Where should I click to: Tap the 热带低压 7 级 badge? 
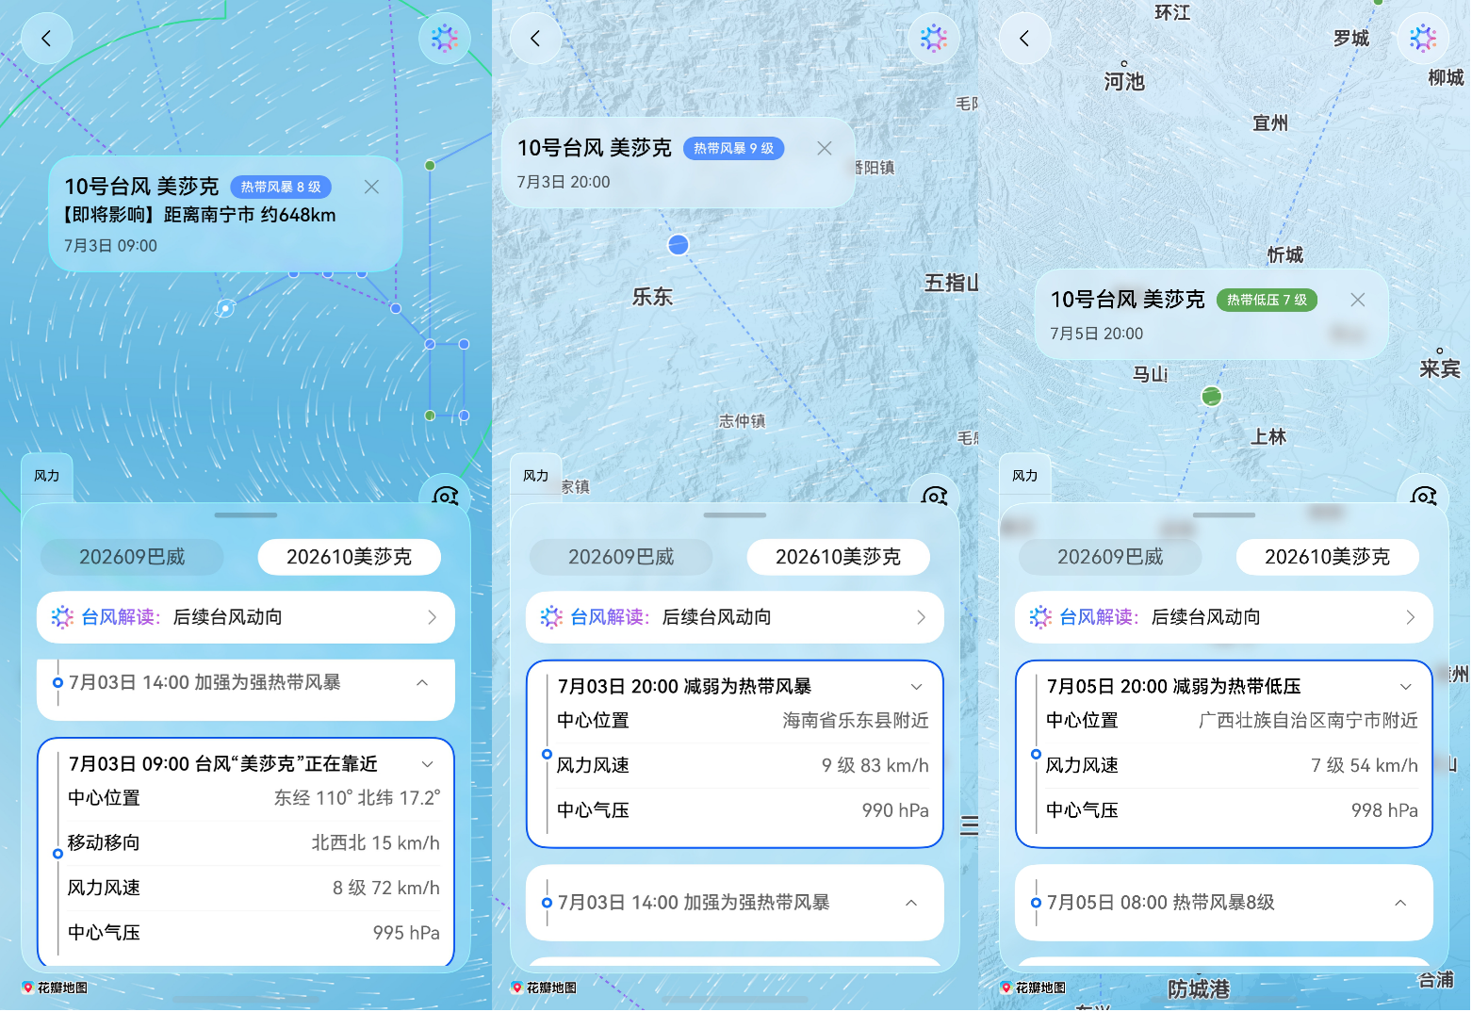[1267, 300]
